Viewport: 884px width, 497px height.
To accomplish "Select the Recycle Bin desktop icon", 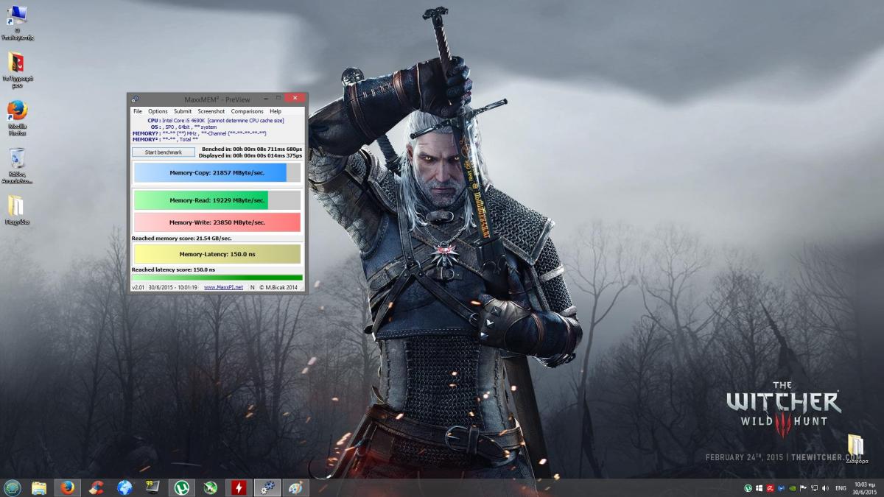I will (x=17, y=166).
